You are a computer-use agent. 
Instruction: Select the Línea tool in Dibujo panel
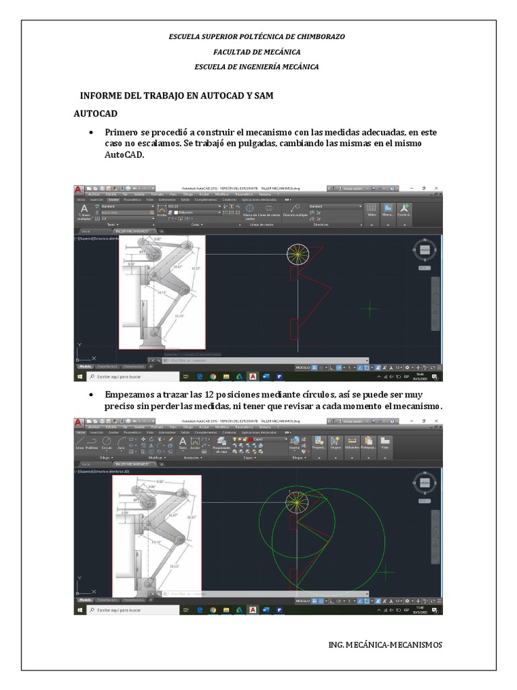79,442
